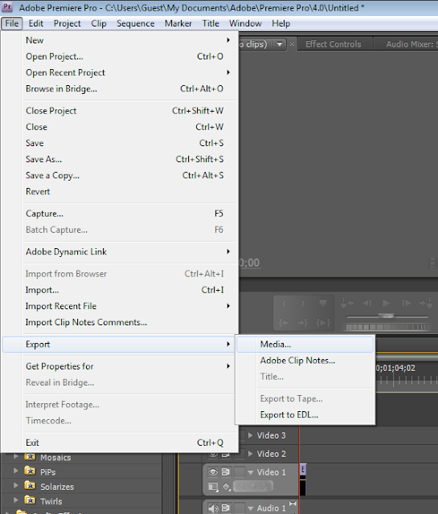Viewport: 438px width, 514px height.
Task: Click the Add-Remove Keyframe button on Video 1
Action: [x=253, y=486]
